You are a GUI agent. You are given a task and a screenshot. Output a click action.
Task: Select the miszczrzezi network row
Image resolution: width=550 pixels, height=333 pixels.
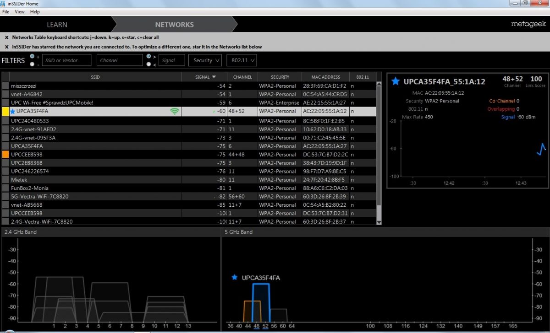click(189, 86)
